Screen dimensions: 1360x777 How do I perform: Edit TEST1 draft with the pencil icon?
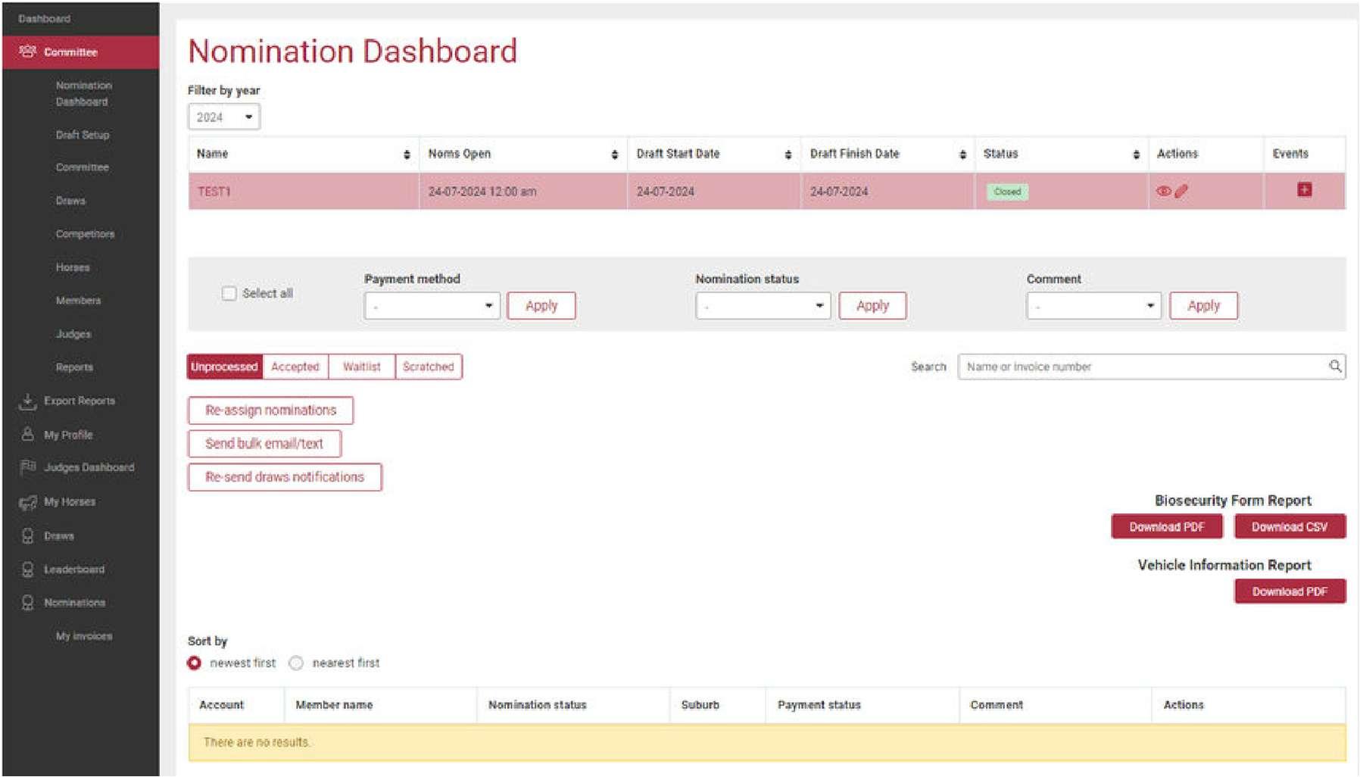coord(1181,192)
